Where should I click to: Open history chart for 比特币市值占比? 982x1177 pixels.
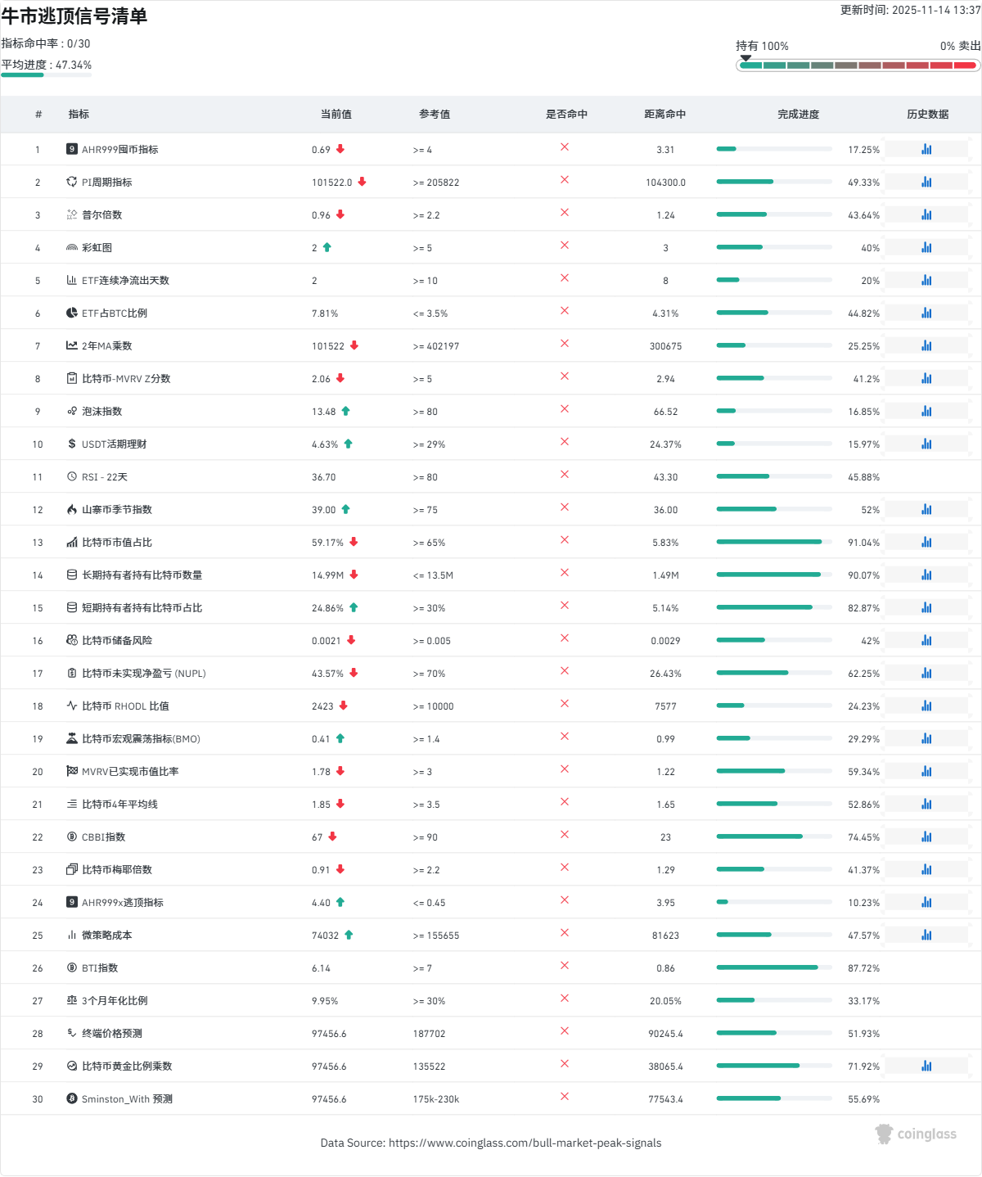pyautogui.click(x=926, y=542)
